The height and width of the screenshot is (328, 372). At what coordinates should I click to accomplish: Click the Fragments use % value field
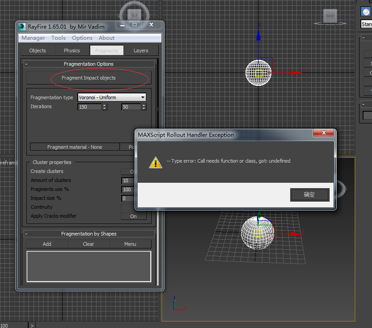tap(128, 189)
